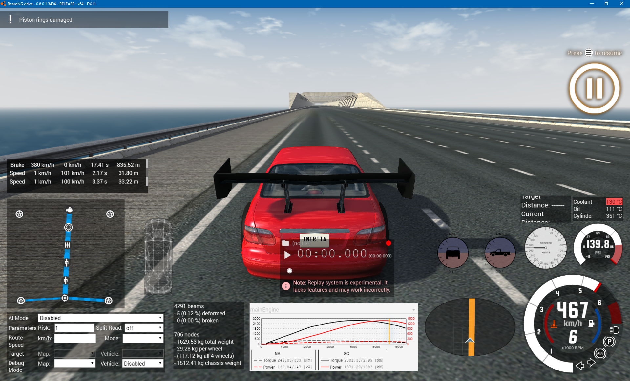Click the Brake 380 km/h stats row
This screenshot has height=381, width=630.
pyautogui.click(x=75, y=165)
